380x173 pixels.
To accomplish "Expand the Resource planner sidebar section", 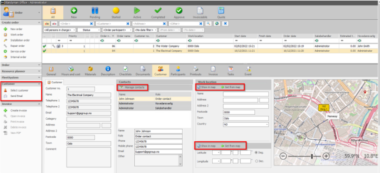I will [x=21, y=71].
